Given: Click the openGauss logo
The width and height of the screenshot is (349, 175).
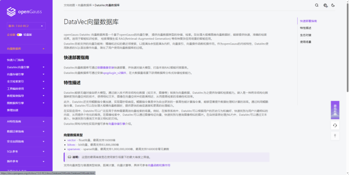Looking at the screenshot, I should tap(24, 12).
